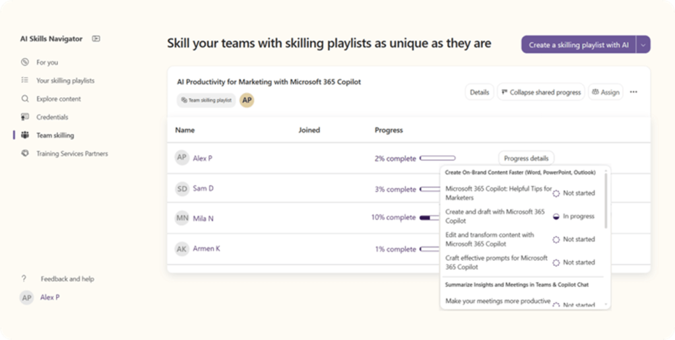Screen dimensions: 675x340
Task: Click the Training Services Partners icon
Action: (25, 153)
